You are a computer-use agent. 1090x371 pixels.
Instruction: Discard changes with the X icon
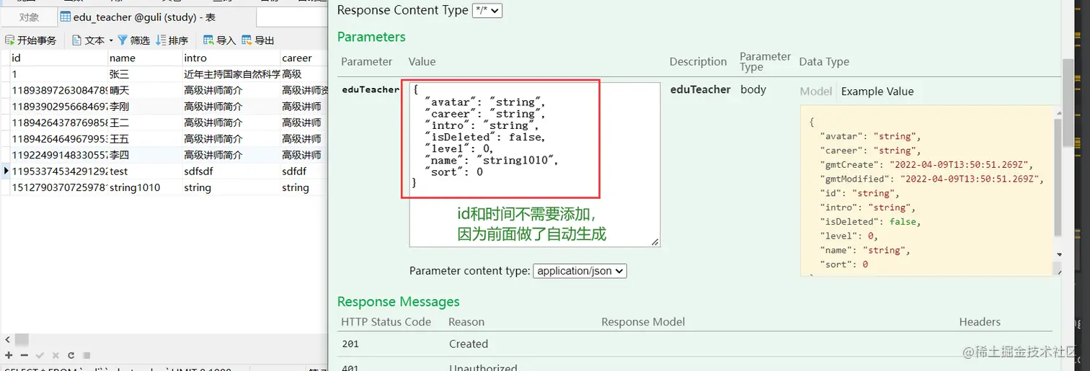(56, 355)
